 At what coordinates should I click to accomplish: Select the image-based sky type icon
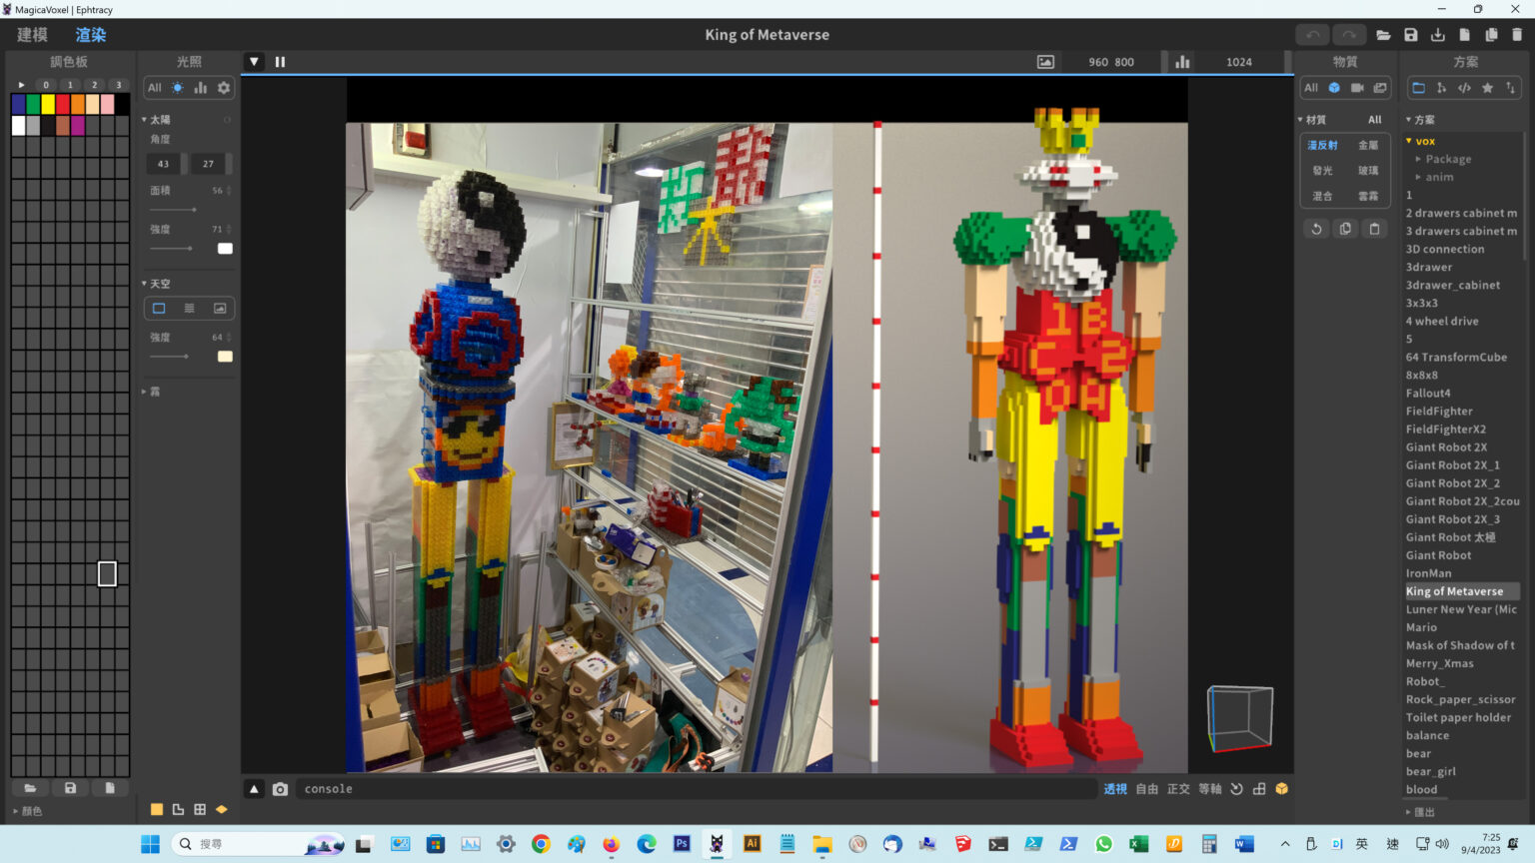point(220,309)
